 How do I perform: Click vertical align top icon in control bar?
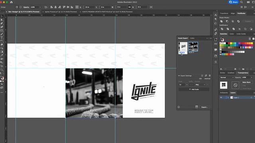64,7
